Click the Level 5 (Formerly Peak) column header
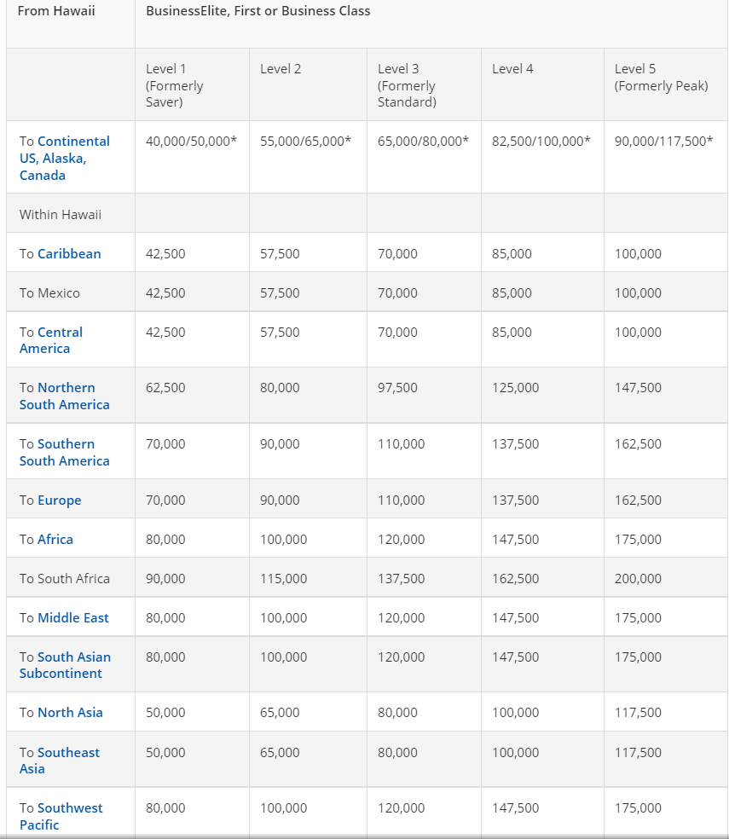 661,78
